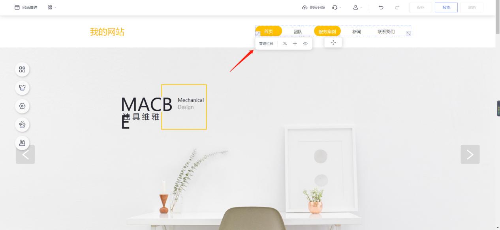Open the settings gear sidebar button

[22, 106]
